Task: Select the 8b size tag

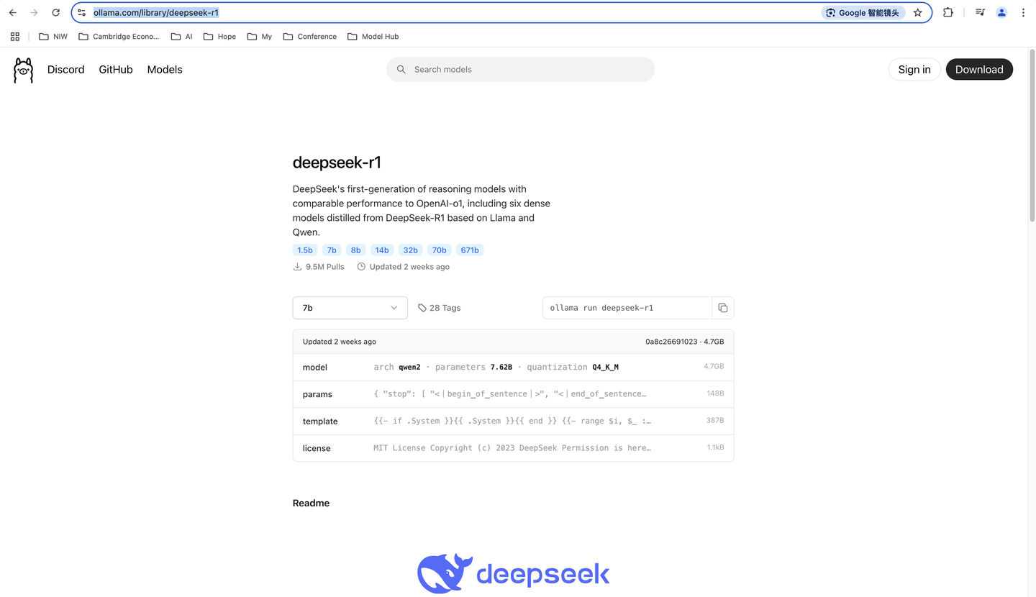Action: point(355,250)
